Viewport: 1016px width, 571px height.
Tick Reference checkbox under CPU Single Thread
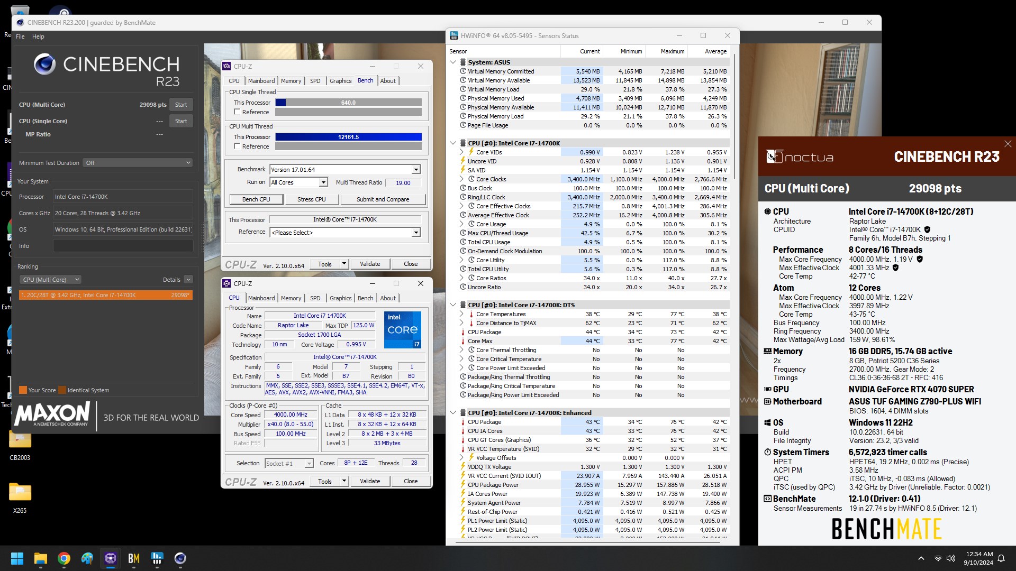(x=237, y=112)
